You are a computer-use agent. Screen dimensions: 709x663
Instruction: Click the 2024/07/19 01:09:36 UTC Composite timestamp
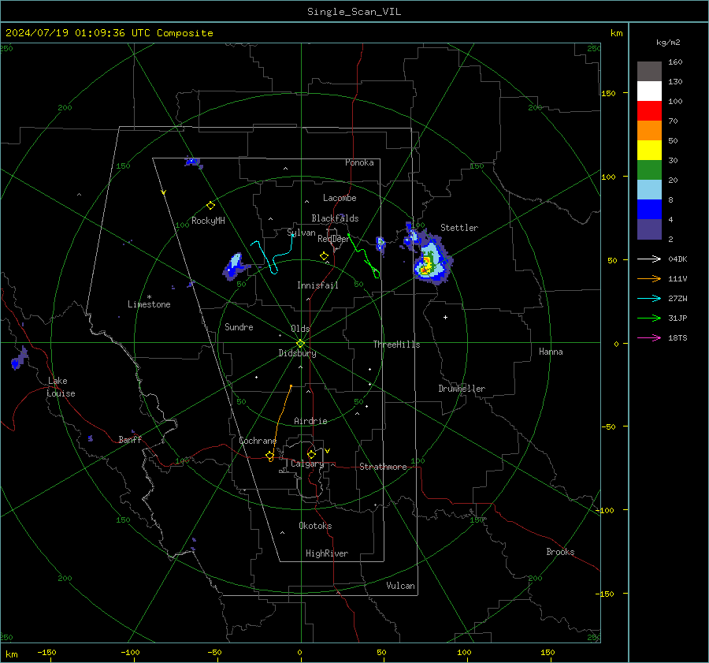coord(109,33)
